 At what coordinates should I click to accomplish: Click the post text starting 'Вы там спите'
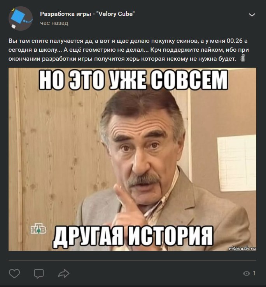click(x=129, y=50)
